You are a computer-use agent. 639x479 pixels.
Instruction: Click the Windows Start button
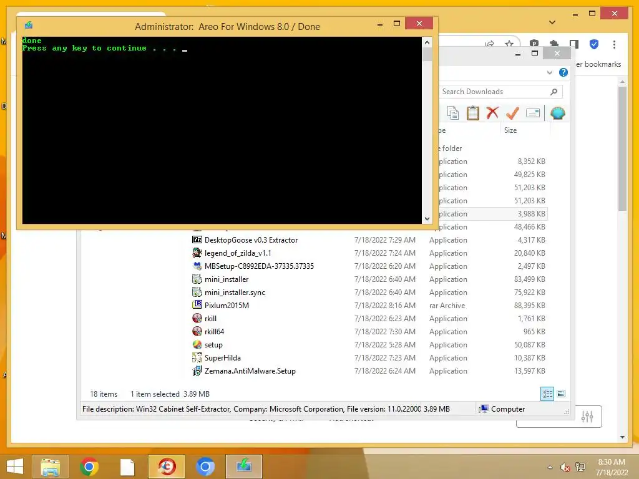15,467
